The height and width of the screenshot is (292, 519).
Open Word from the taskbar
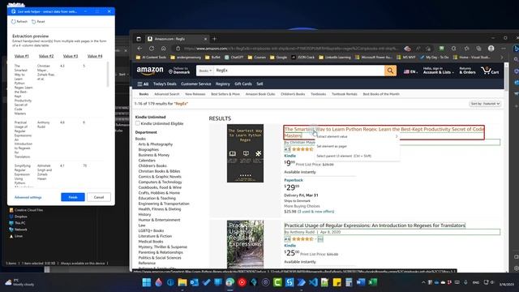[361, 282]
